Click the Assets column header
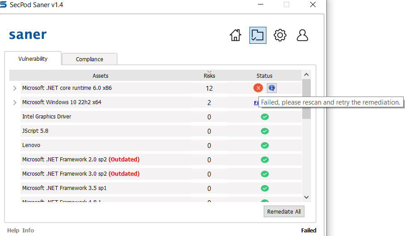The height and width of the screenshot is (236, 405). point(100,76)
